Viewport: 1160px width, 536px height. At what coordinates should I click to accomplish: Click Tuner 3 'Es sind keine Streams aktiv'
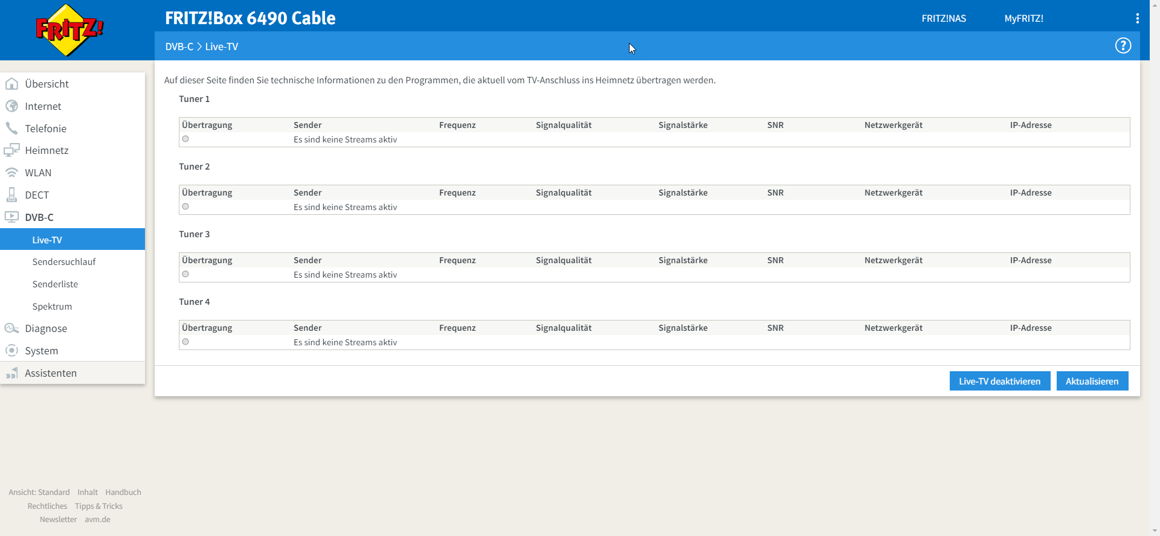(345, 275)
